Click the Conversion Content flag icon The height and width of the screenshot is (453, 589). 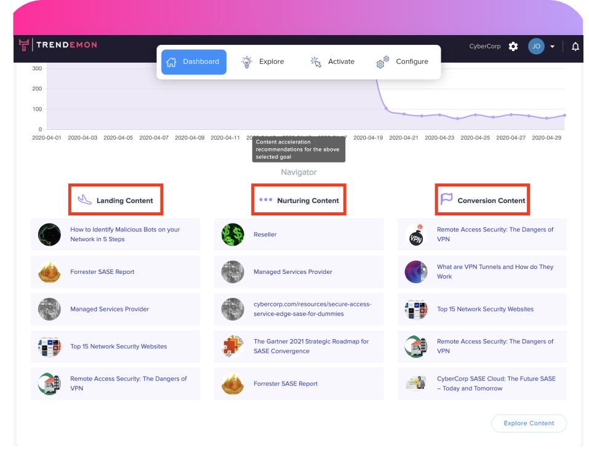tap(446, 199)
